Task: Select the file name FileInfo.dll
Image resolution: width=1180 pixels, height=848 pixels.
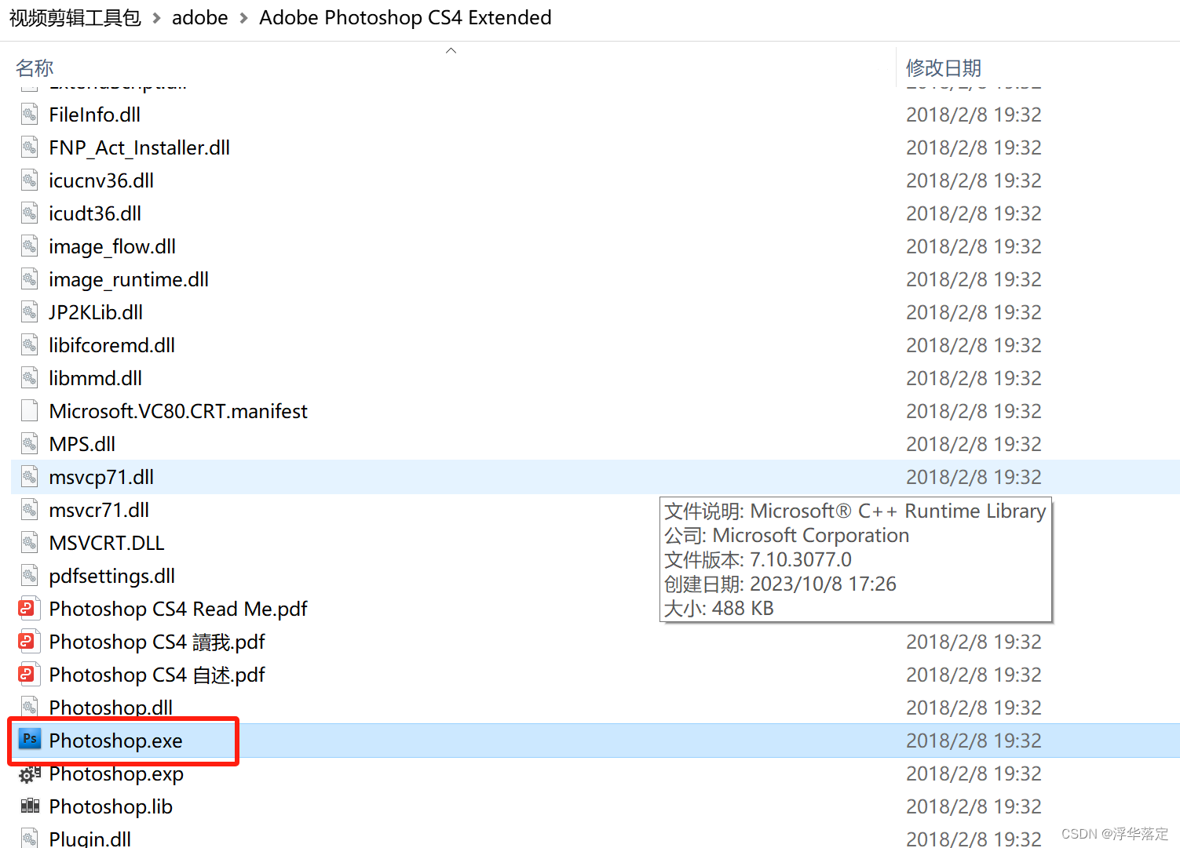Action: point(95,115)
